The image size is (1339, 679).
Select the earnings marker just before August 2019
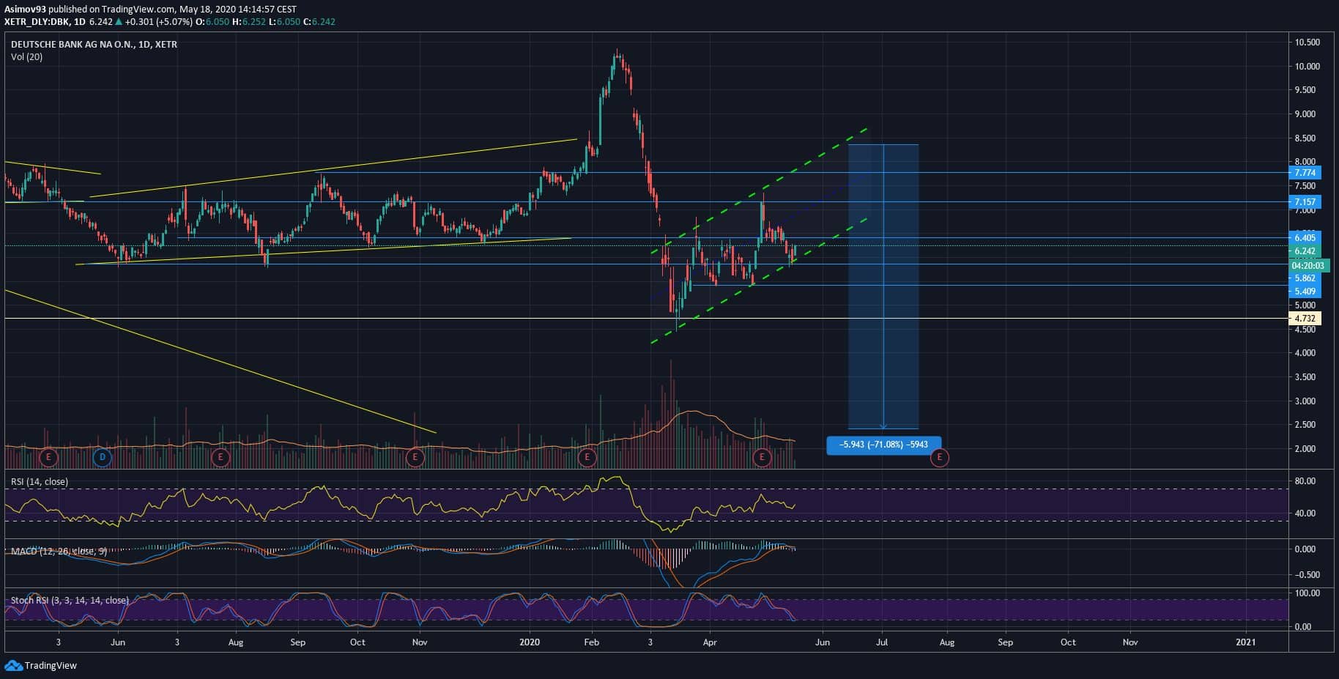[220, 458]
